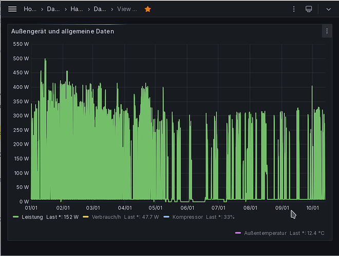Toggle the Verbrauch/h legend series
Viewport: 339px width, 256px height.
(106, 217)
